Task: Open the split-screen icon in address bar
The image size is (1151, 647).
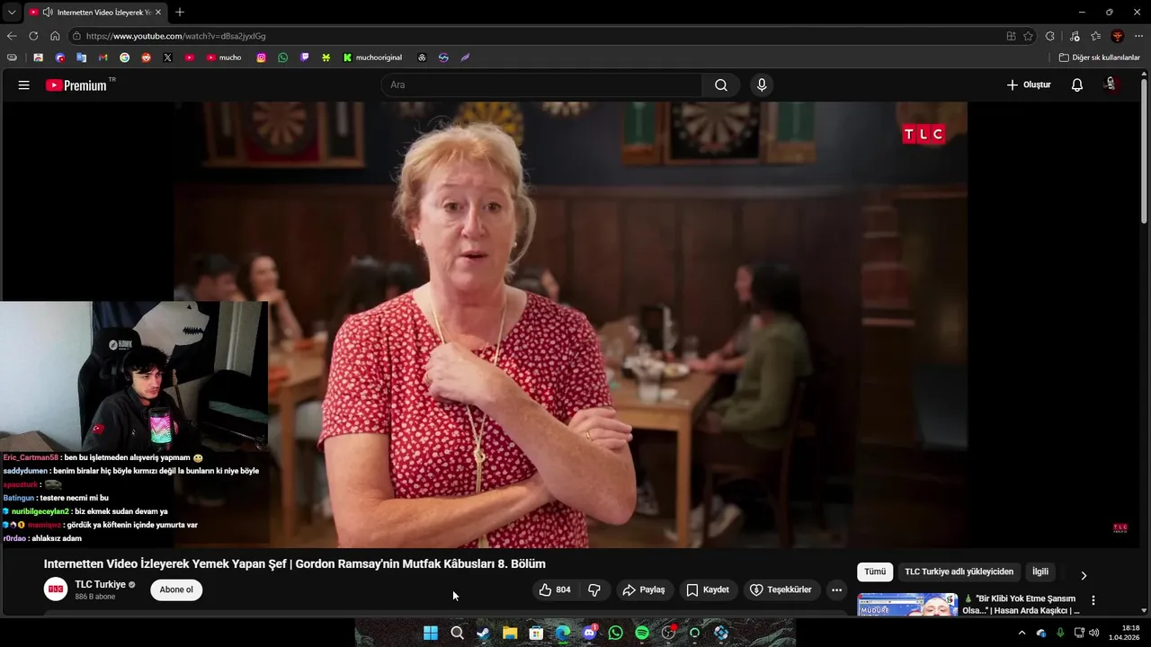Action: pos(1011,36)
